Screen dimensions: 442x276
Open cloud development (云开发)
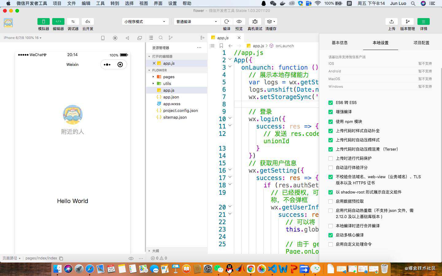(x=88, y=21)
